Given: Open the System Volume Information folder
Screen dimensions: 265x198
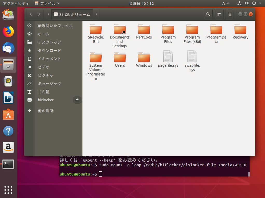Looking at the screenshot, I should [96, 66].
